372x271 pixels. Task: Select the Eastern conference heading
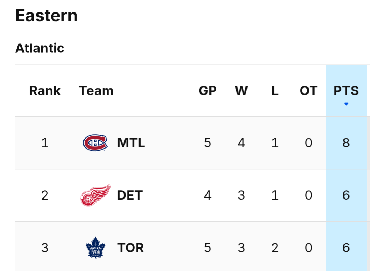click(46, 16)
